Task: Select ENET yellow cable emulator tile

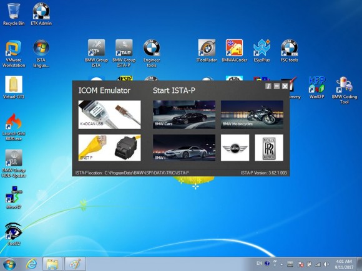Action: click(109, 148)
